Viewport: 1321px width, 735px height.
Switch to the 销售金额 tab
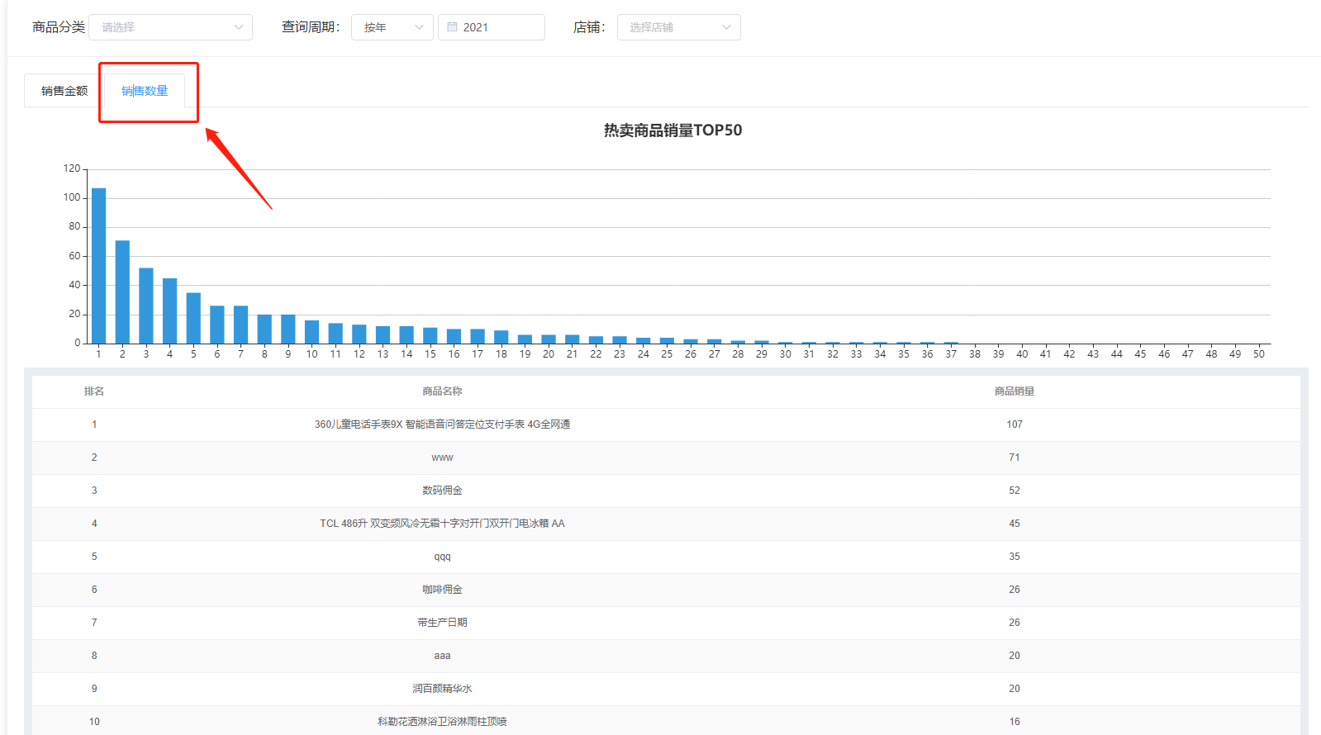click(64, 91)
